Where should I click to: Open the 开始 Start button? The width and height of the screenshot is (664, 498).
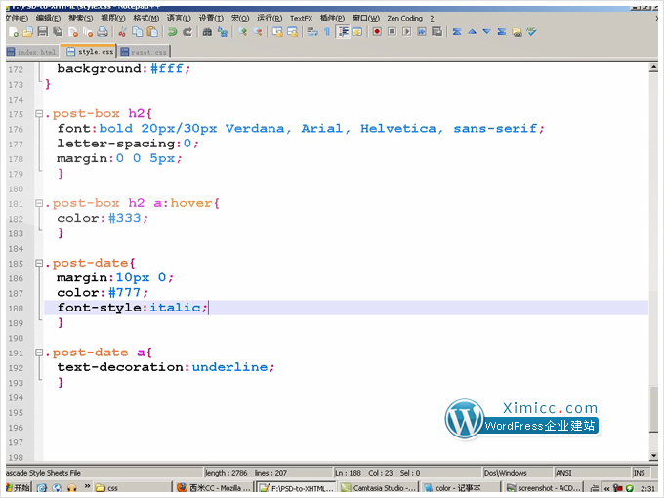pos(19,488)
